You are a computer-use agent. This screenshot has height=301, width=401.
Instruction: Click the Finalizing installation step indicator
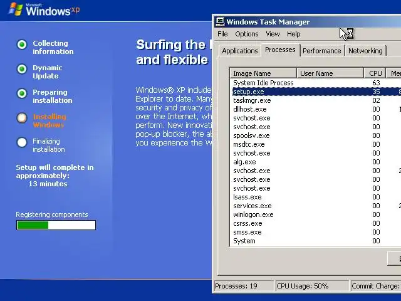[22, 142]
